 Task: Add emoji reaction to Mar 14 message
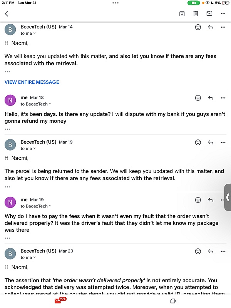[x=198, y=27]
